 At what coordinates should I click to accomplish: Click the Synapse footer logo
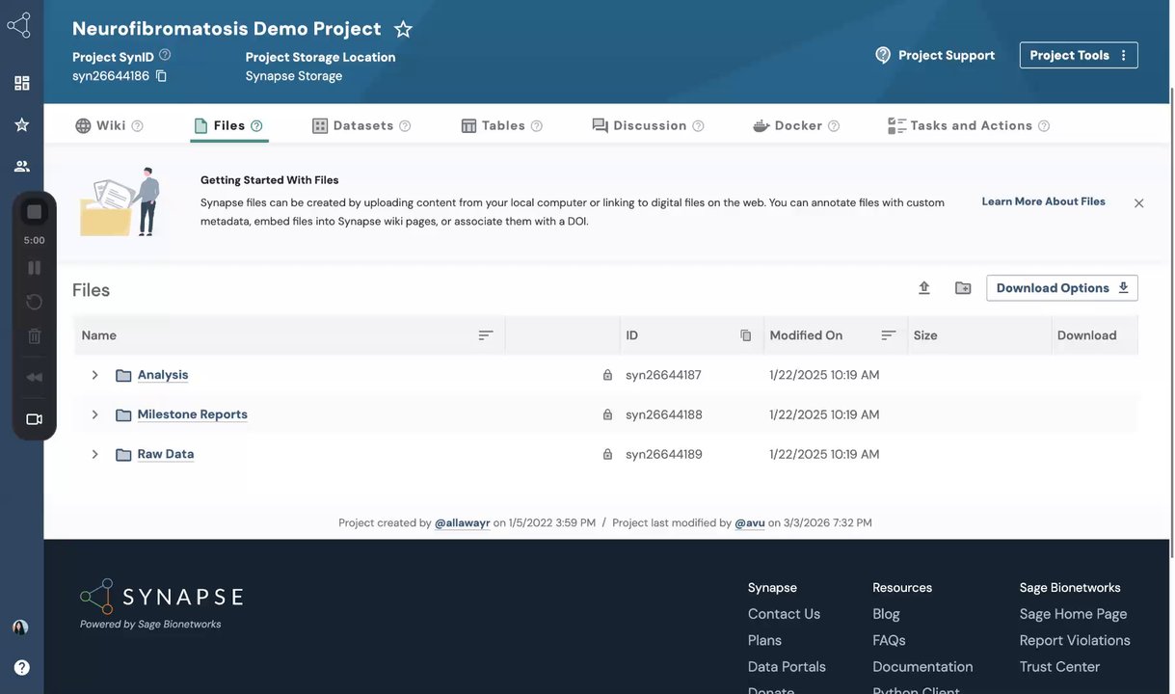pyautogui.click(x=161, y=598)
